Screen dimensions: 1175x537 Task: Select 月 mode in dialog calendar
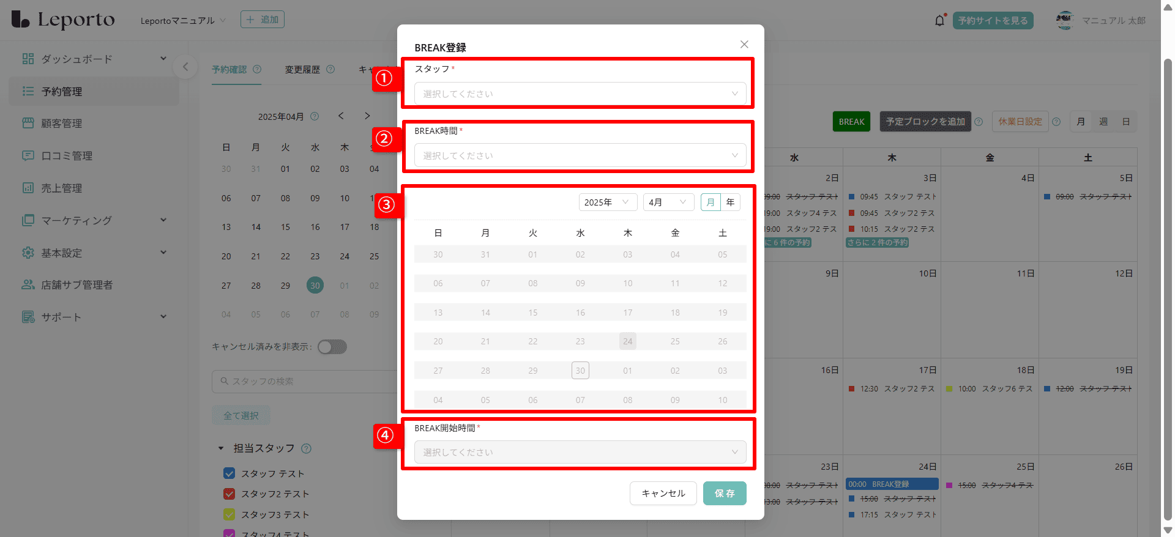point(711,202)
